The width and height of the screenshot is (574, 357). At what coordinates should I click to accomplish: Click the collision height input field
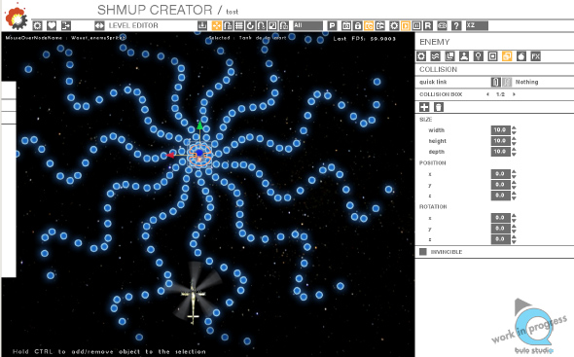[500, 141]
